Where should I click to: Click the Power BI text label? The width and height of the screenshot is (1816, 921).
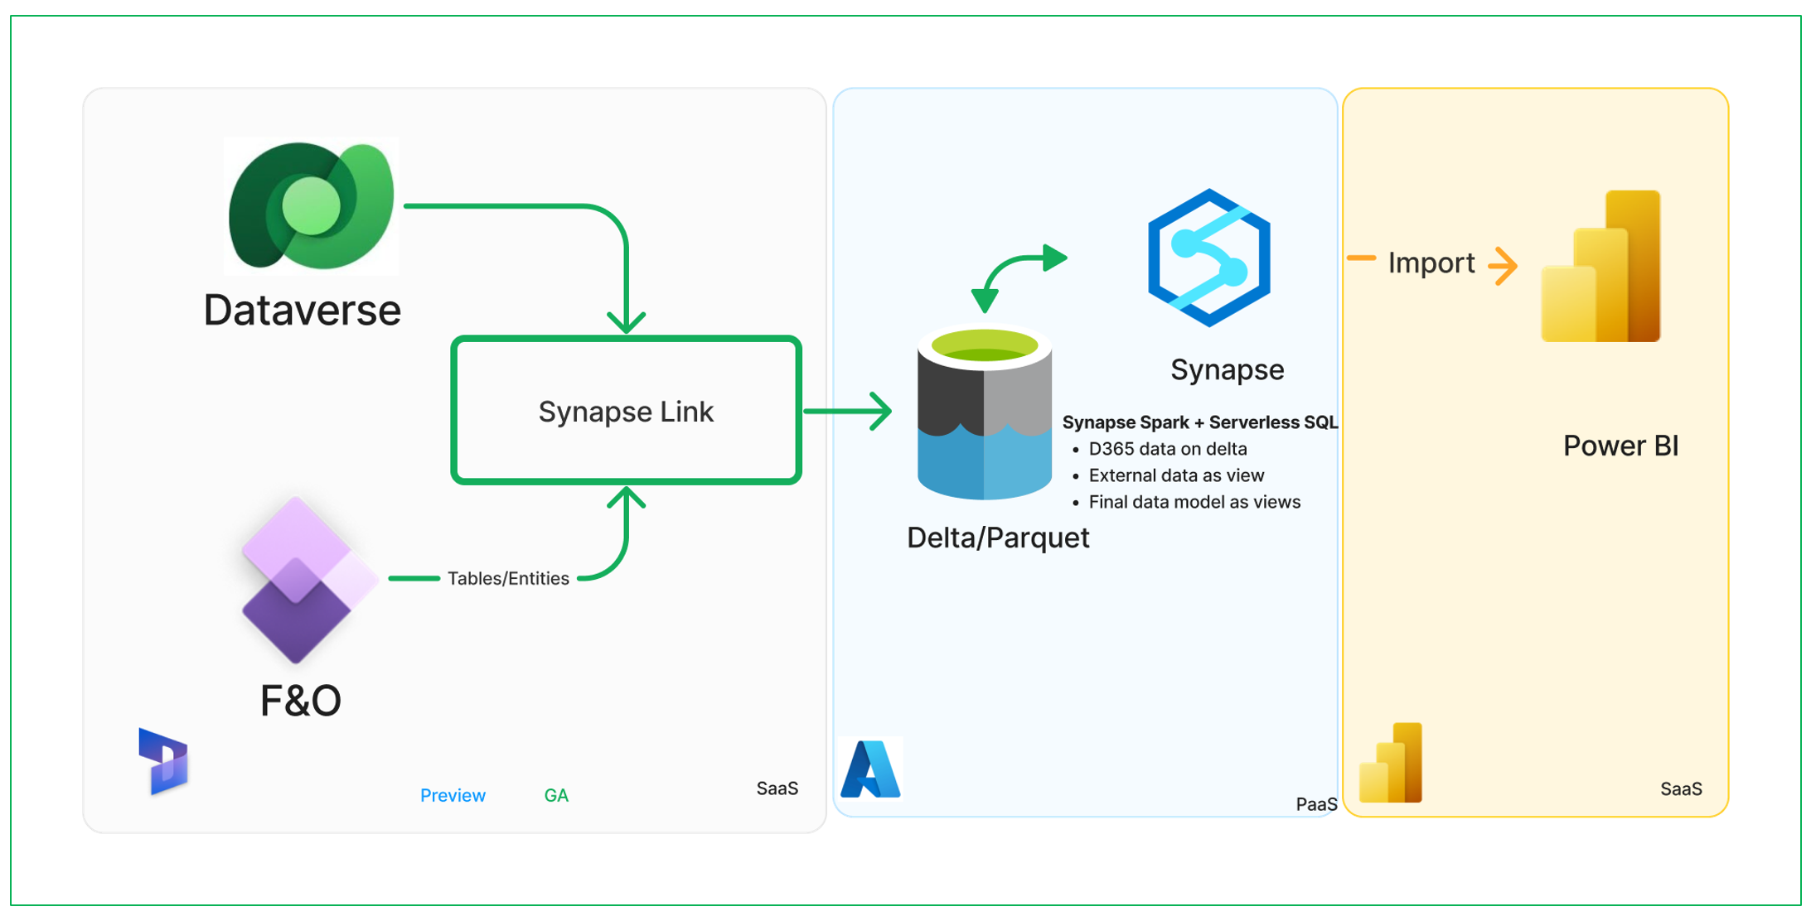pyautogui.click(x=1620, y=446)
